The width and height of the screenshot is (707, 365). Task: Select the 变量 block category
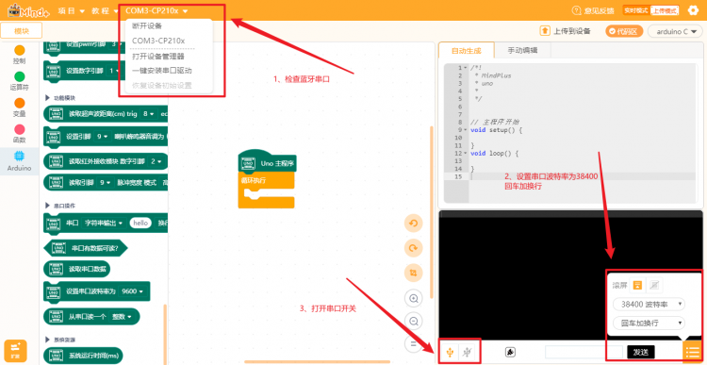pyautogui.click(x=20, y=108)
